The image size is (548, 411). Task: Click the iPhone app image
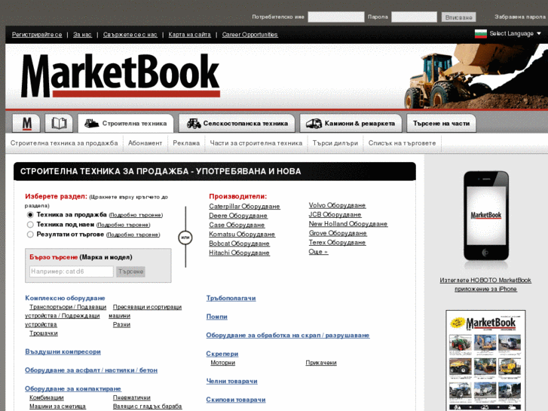(485, 216)
